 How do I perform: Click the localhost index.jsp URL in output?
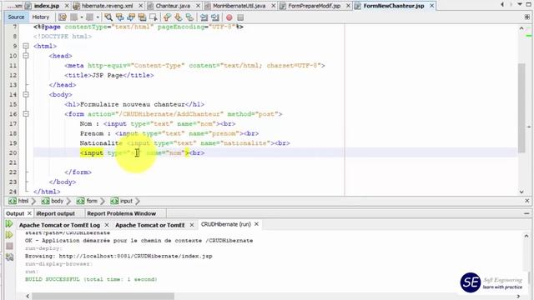click(135, 256)
